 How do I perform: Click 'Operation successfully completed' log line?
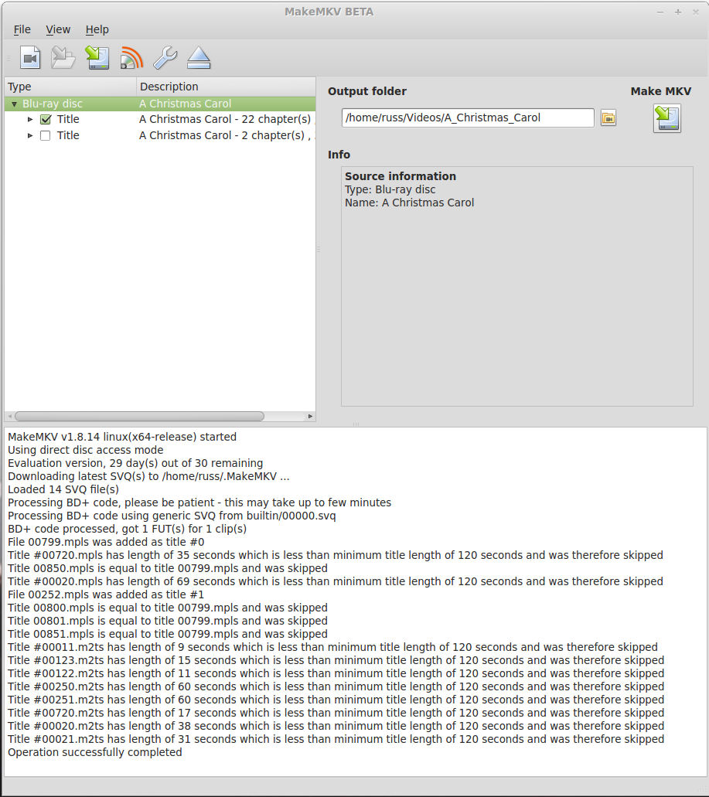[x=95, y=752]
